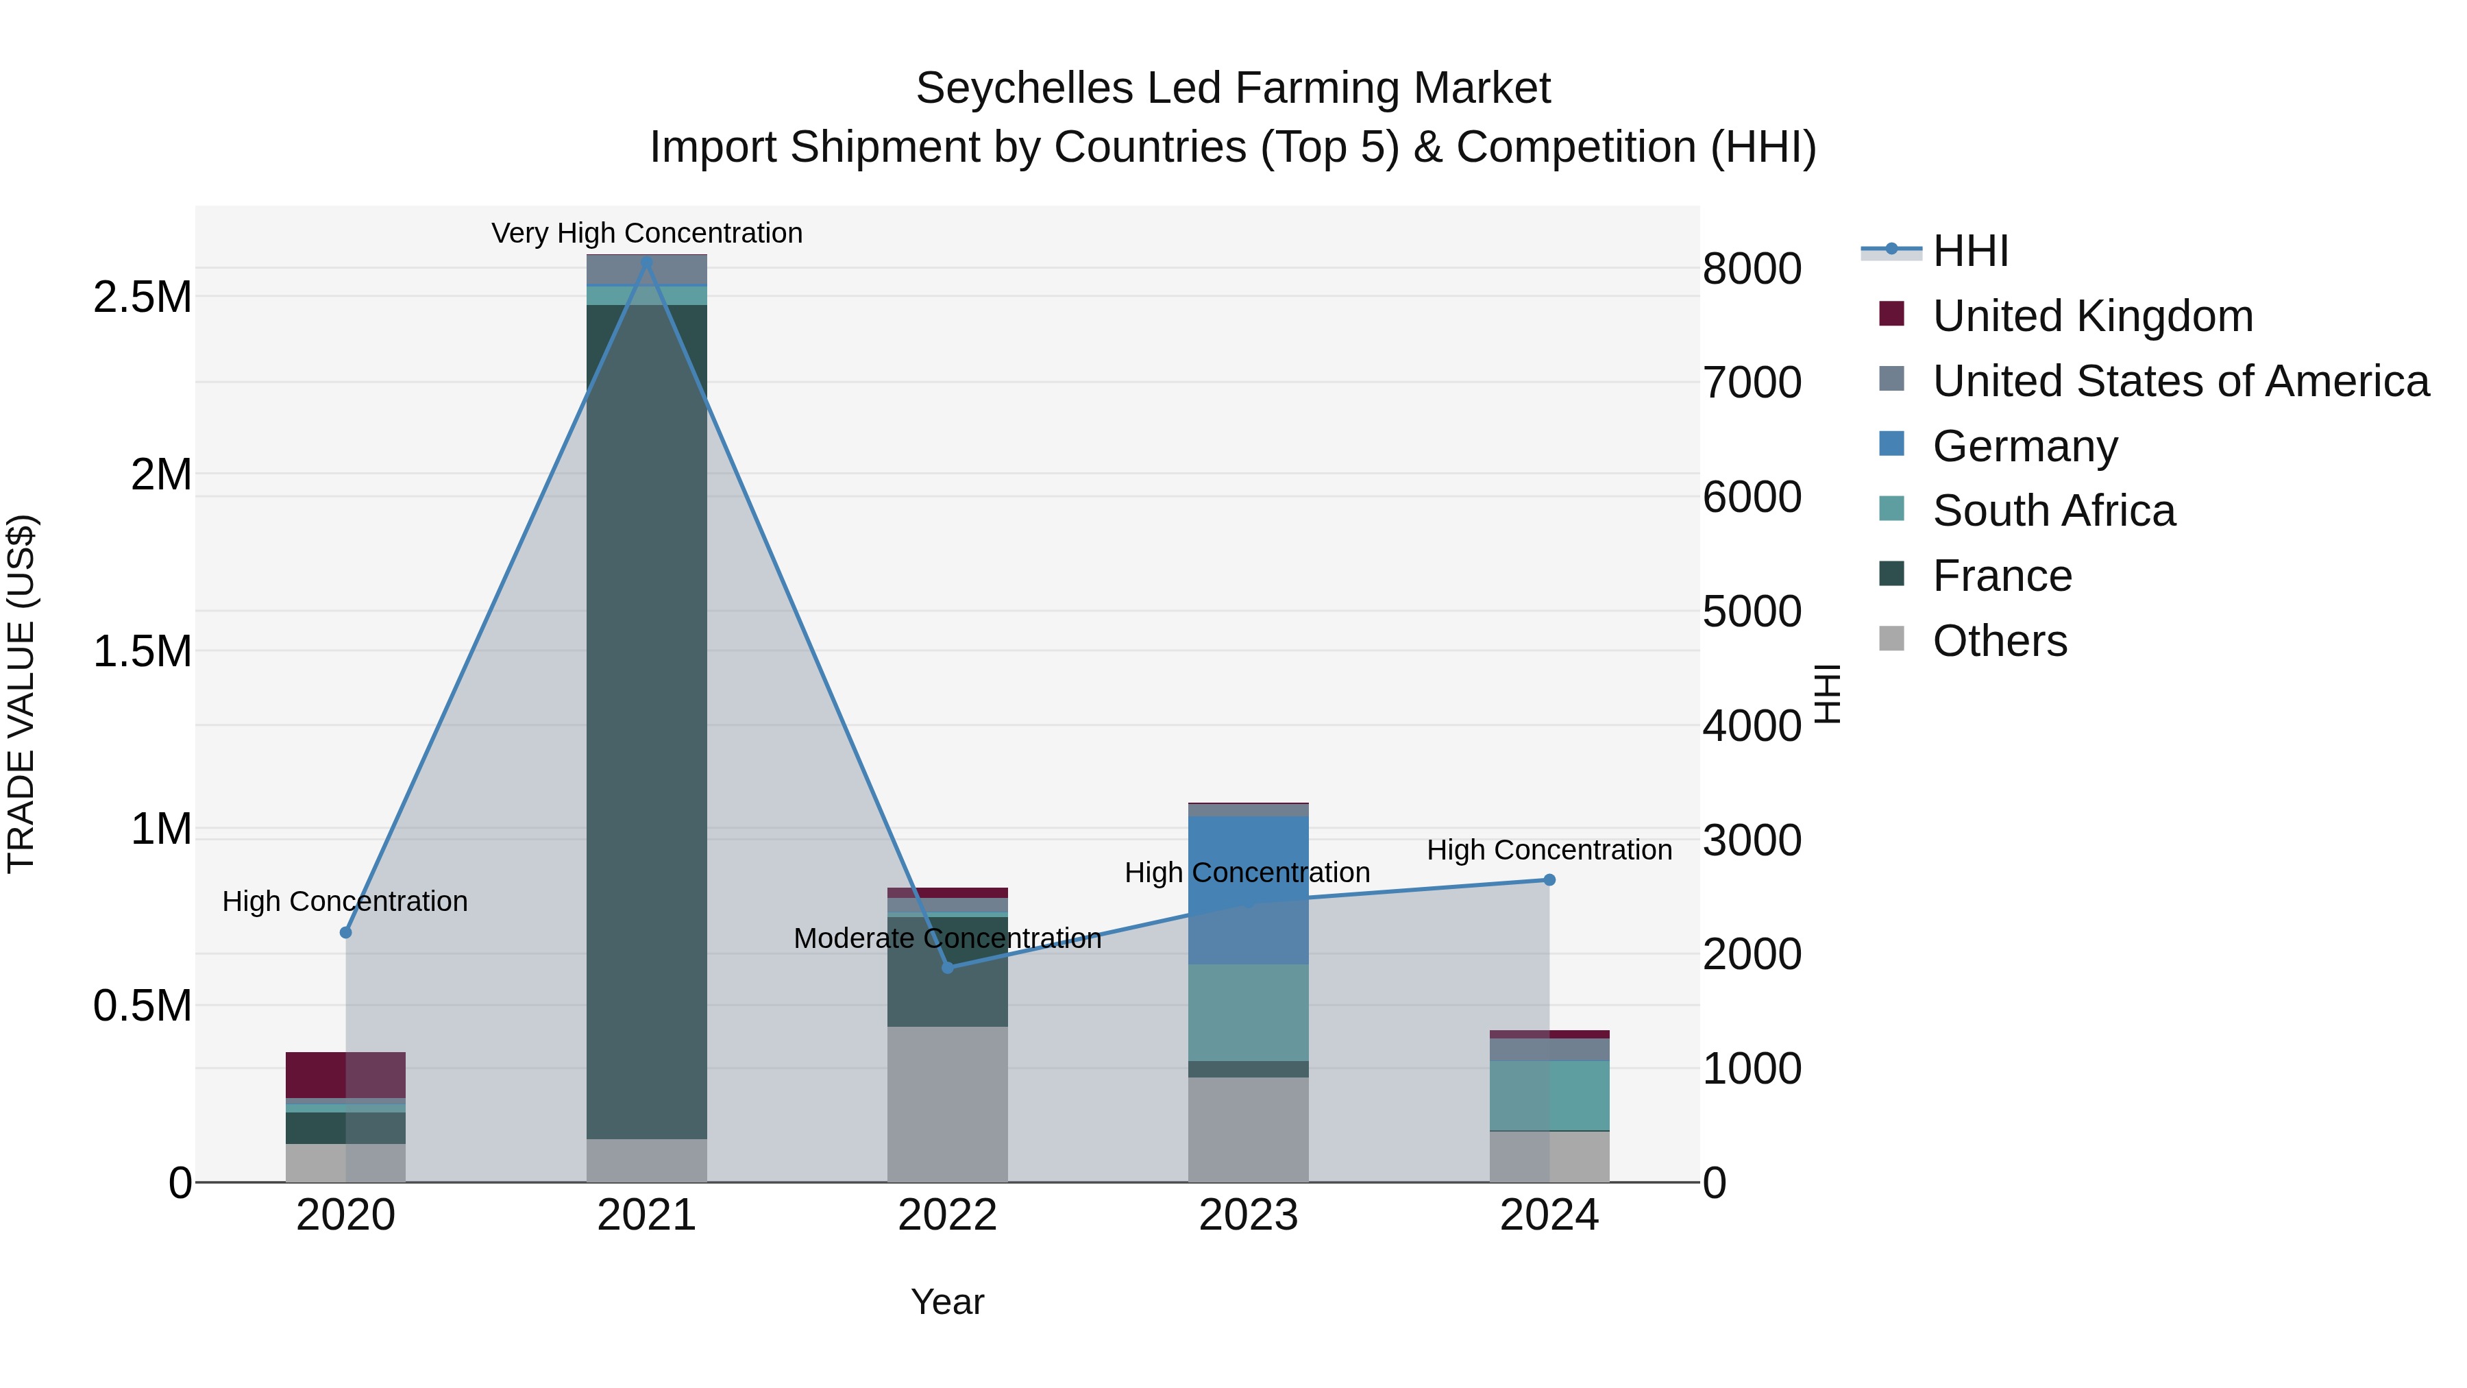The width and height of the screenshot is (2467, 1388).
Task: Click the 2020 x-axis label
Action: point(346,1215)
